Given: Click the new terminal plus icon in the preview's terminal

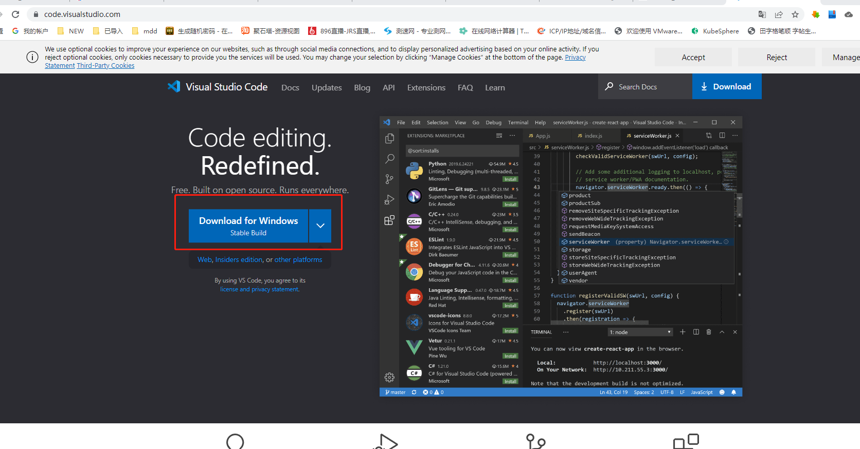Looking at the screenshot, I should [x=683, y=332].
